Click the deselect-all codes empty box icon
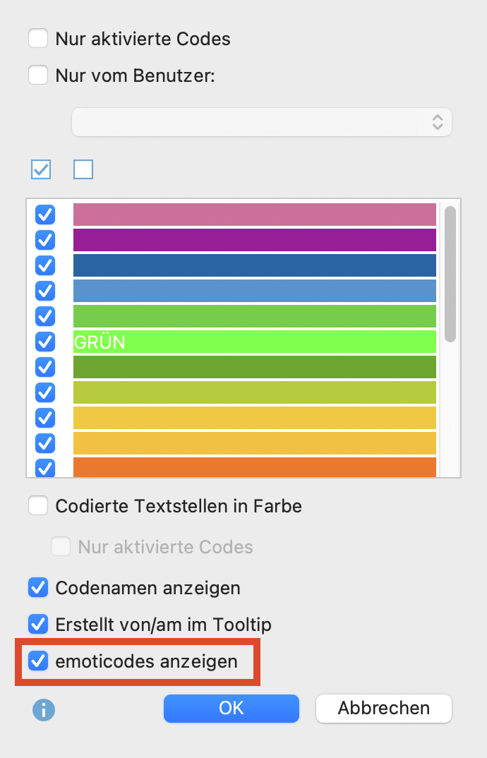 click(x=83, y=169)
